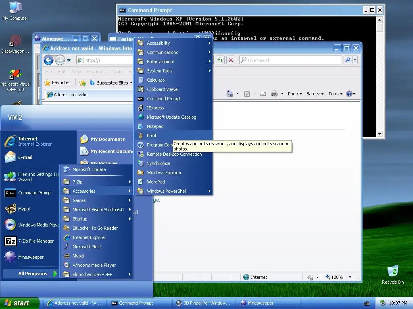Open Paint from Accessories menu
The image size is (413, 309).
pyautogui.click(x=173, y=136)
